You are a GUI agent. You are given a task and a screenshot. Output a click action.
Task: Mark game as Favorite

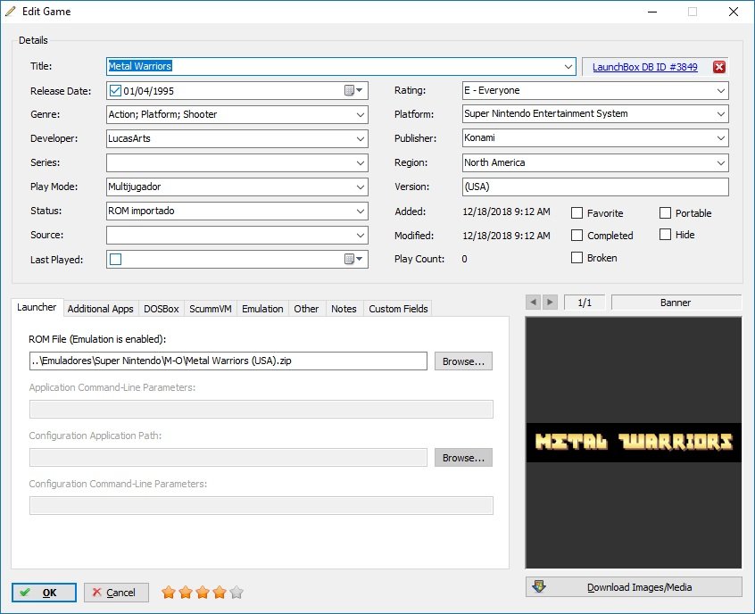pyautogui.click(x=577, y=213)
